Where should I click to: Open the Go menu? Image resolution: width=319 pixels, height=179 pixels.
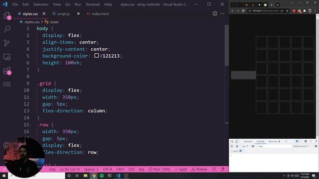68,4
